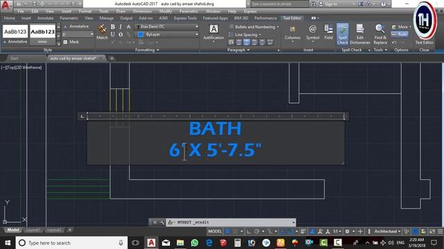This screenshot has height=249, width=444.
Task: Click Sign In in the title bar
Action: coord(328,4)
